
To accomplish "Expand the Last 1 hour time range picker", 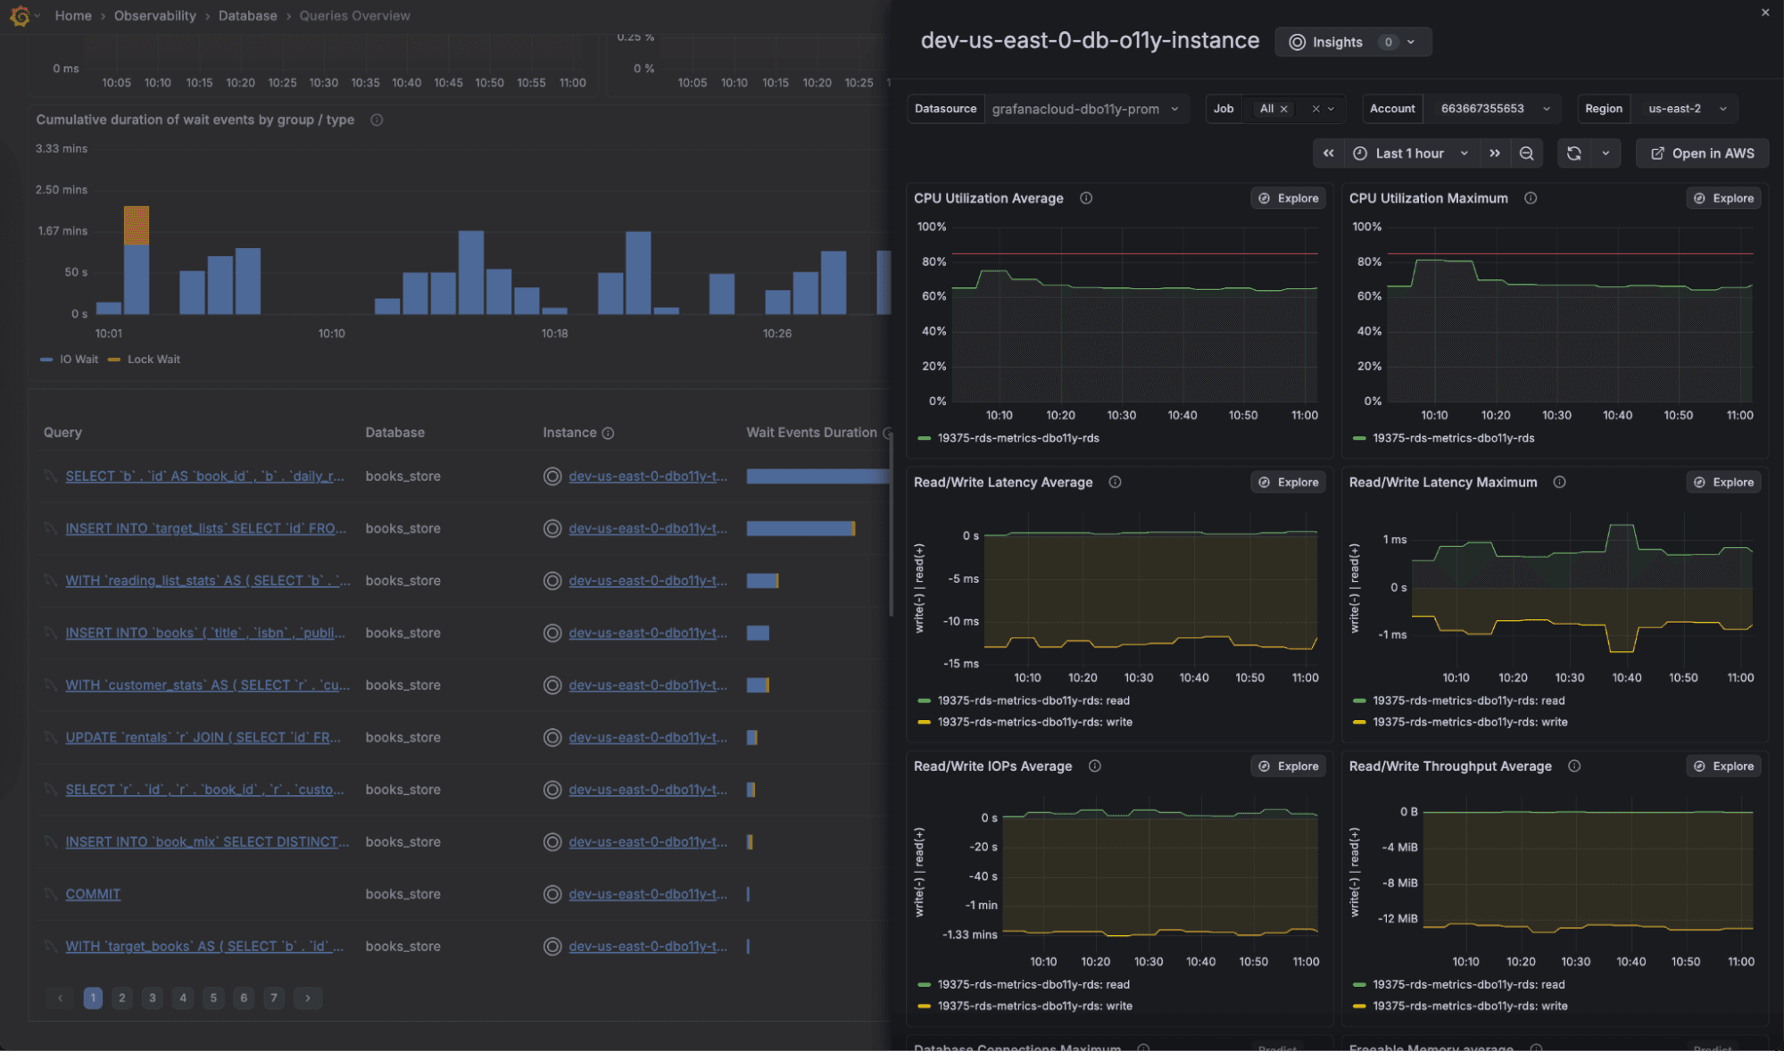I will pyautogui.click(x=1411, y=153).
